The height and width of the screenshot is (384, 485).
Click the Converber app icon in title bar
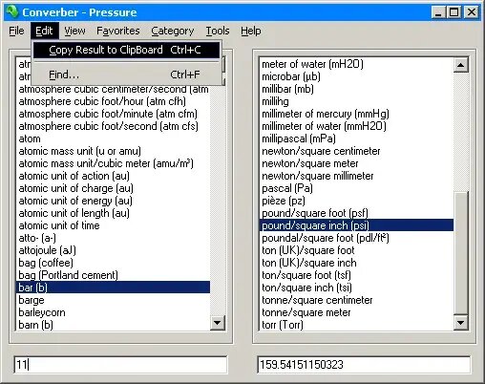[x=12, y=11]
